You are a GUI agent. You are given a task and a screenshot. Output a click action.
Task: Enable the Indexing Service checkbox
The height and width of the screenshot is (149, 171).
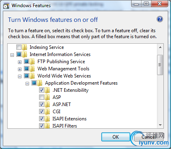(x=19, y=47)
